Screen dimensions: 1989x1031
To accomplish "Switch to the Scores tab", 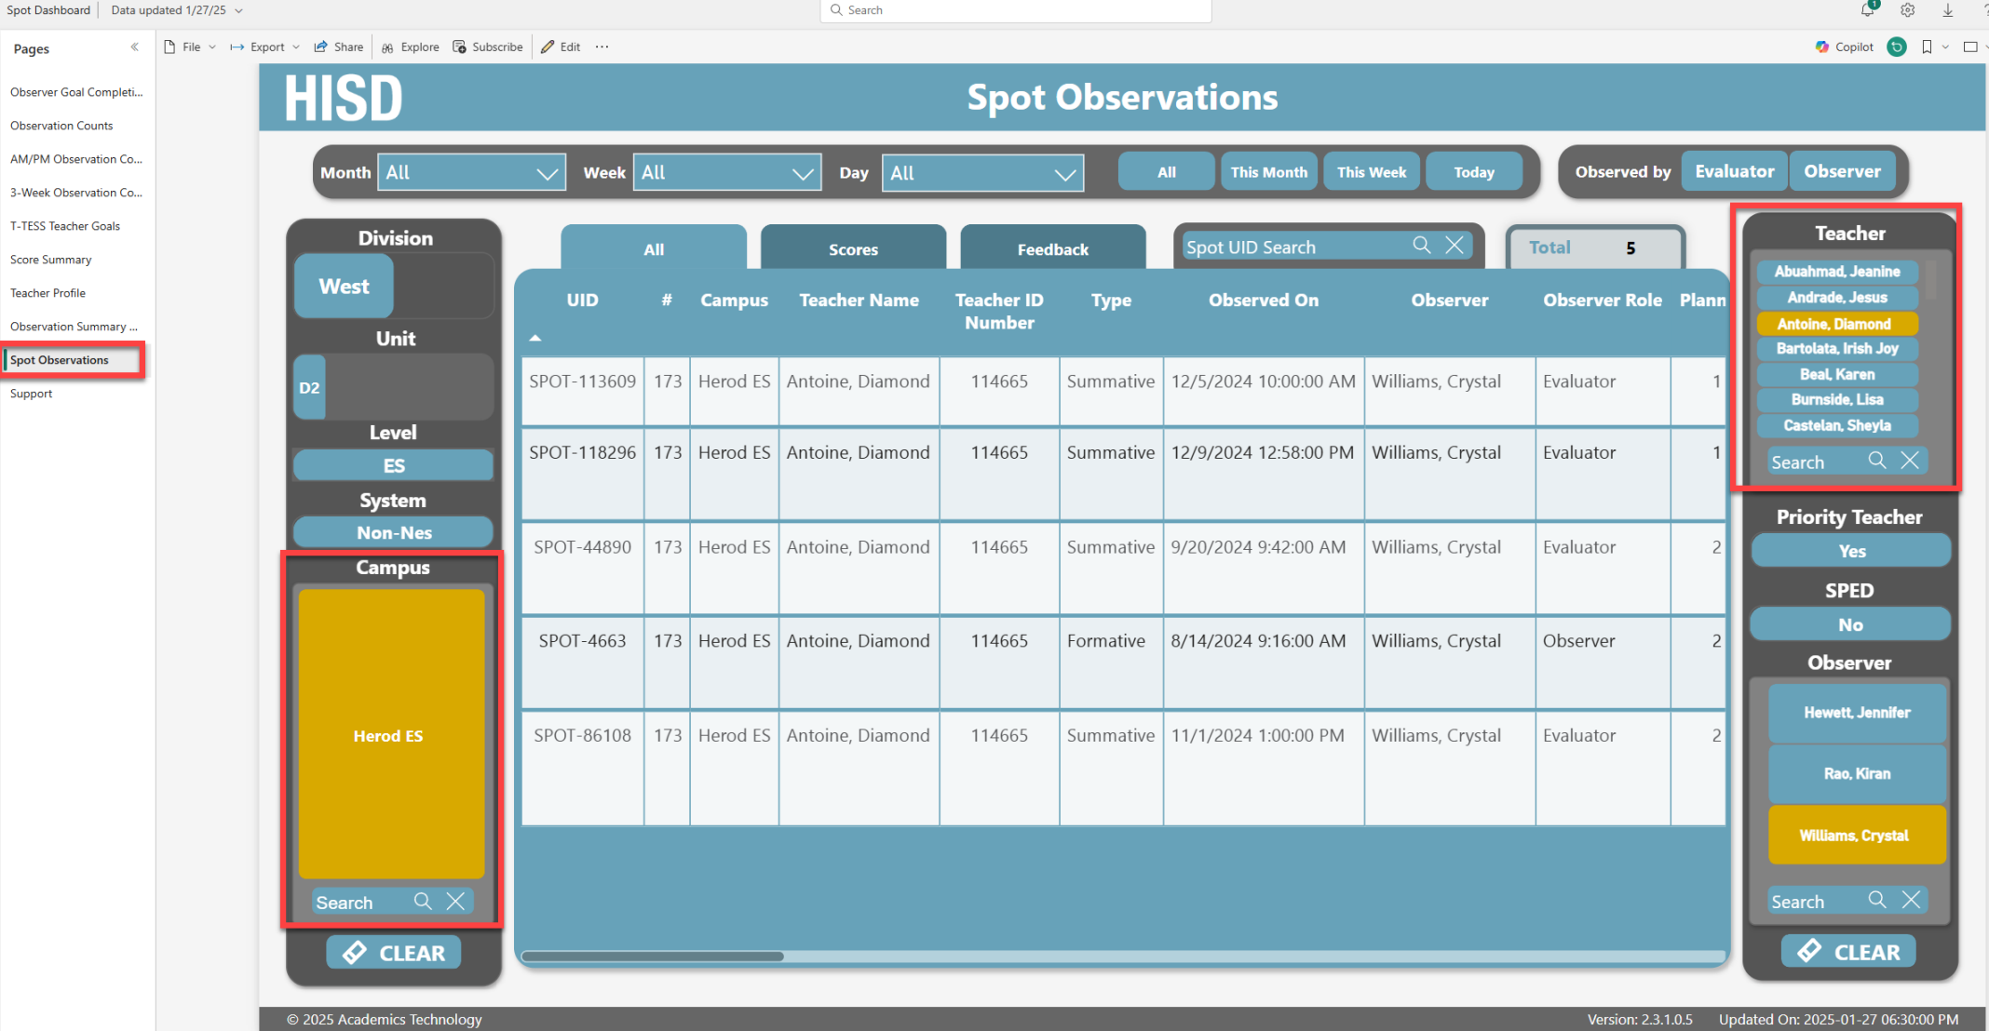I will point(853,248).
